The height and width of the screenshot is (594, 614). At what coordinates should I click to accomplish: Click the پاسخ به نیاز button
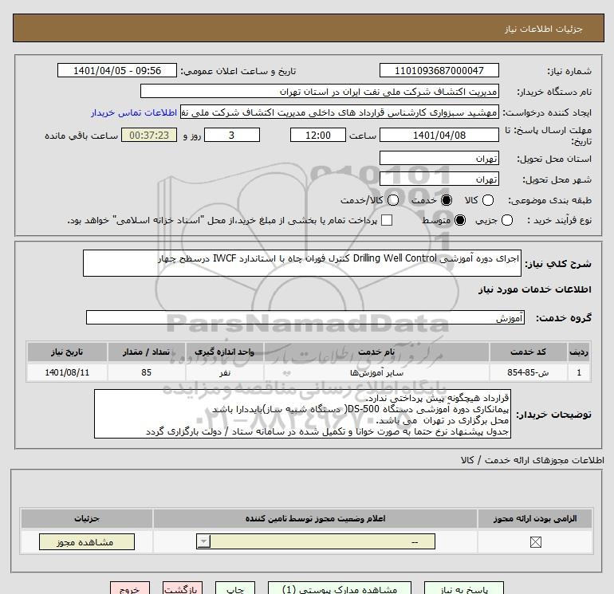click(464, 588)
